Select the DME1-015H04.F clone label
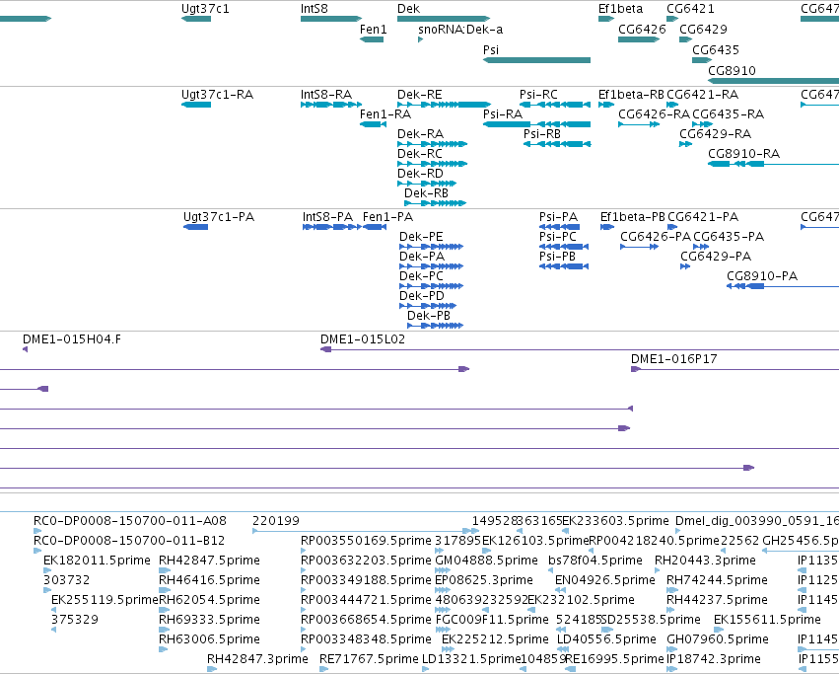839x674 pixels. (72, 339)
